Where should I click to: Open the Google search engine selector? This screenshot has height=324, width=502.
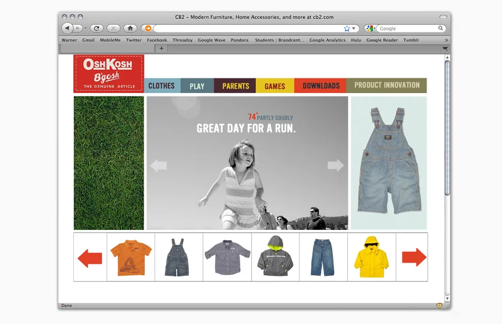pyautogui.click(x=371, y=28)
